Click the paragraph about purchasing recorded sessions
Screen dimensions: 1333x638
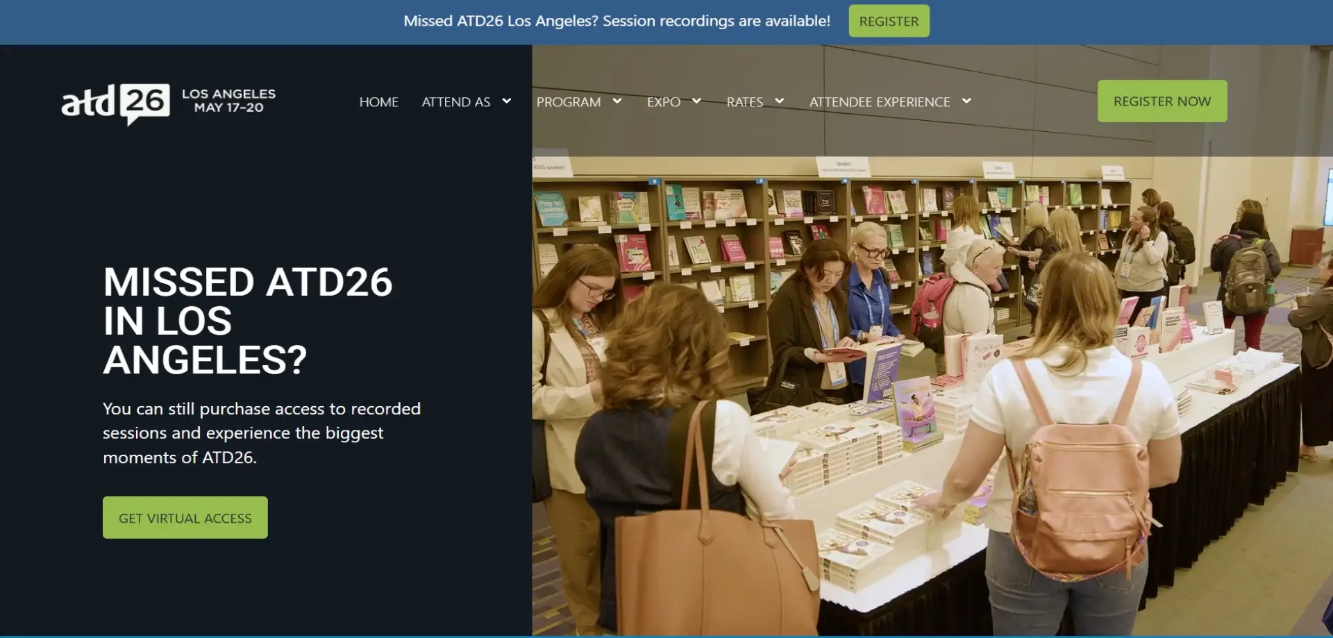262,433
